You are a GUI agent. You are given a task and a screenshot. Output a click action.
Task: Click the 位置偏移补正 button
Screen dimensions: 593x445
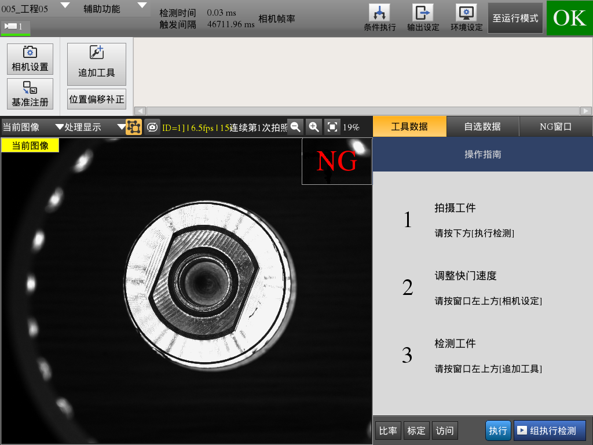pos(97,99)
